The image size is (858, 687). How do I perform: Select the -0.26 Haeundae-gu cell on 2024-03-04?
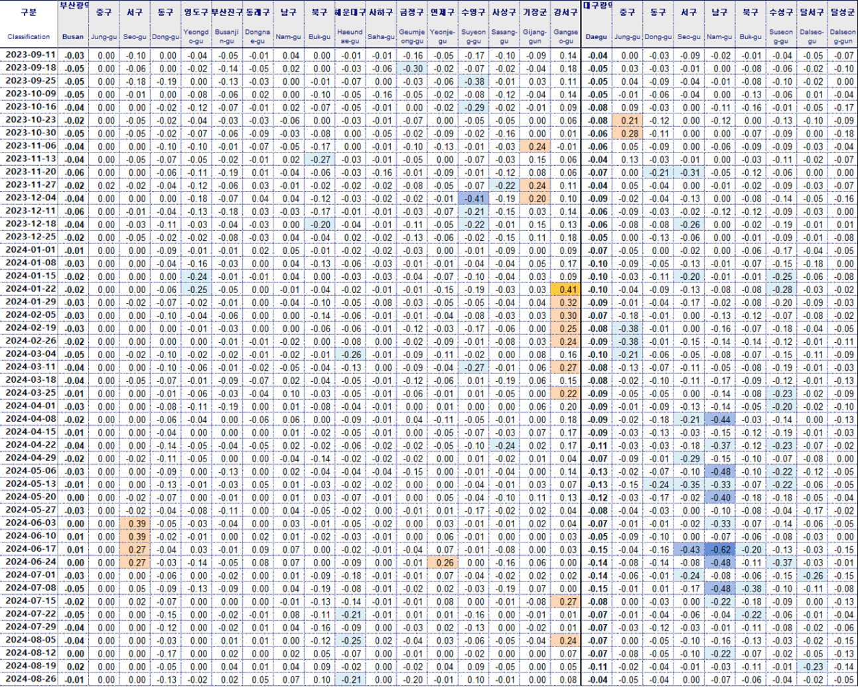[x=350, y=355]
